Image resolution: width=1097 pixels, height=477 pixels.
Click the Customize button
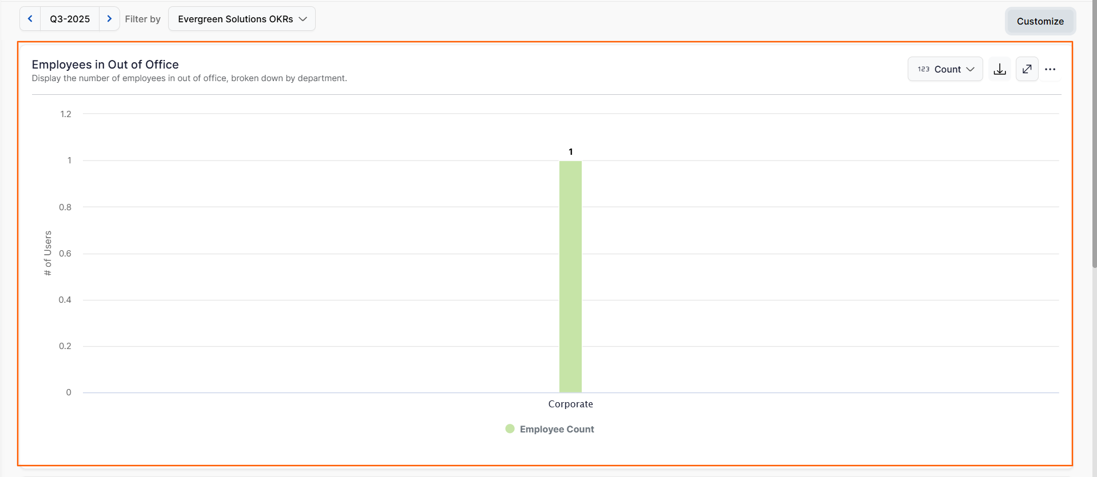1040,21
